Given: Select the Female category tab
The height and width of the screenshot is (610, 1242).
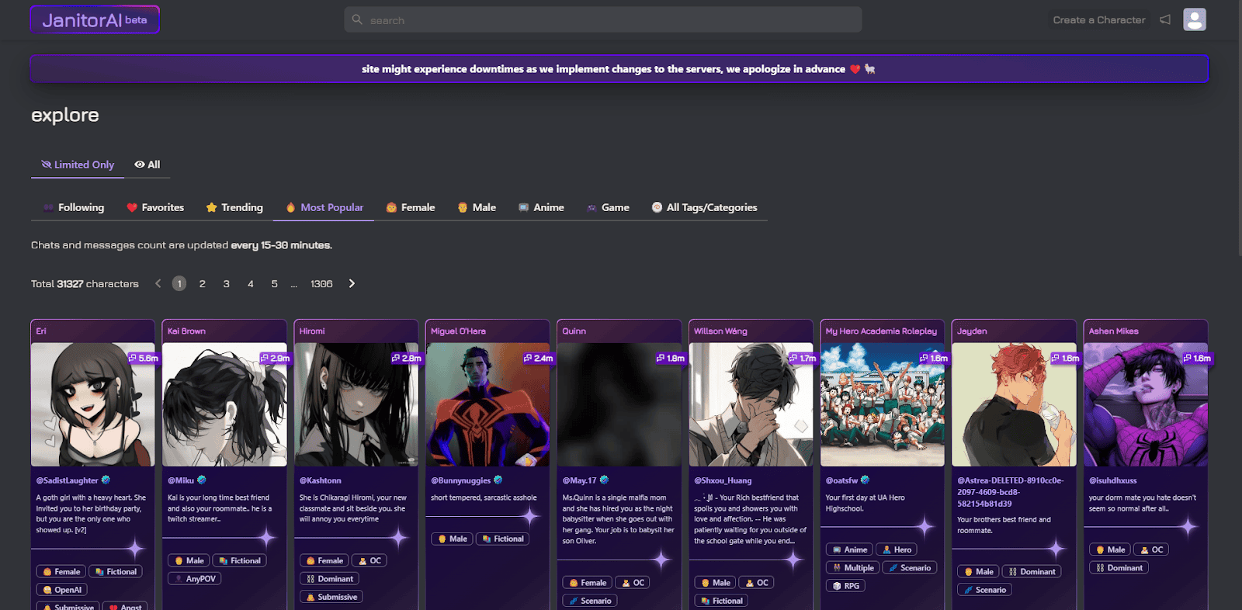Looking at the screenshot, I should [x=411, y=207].
